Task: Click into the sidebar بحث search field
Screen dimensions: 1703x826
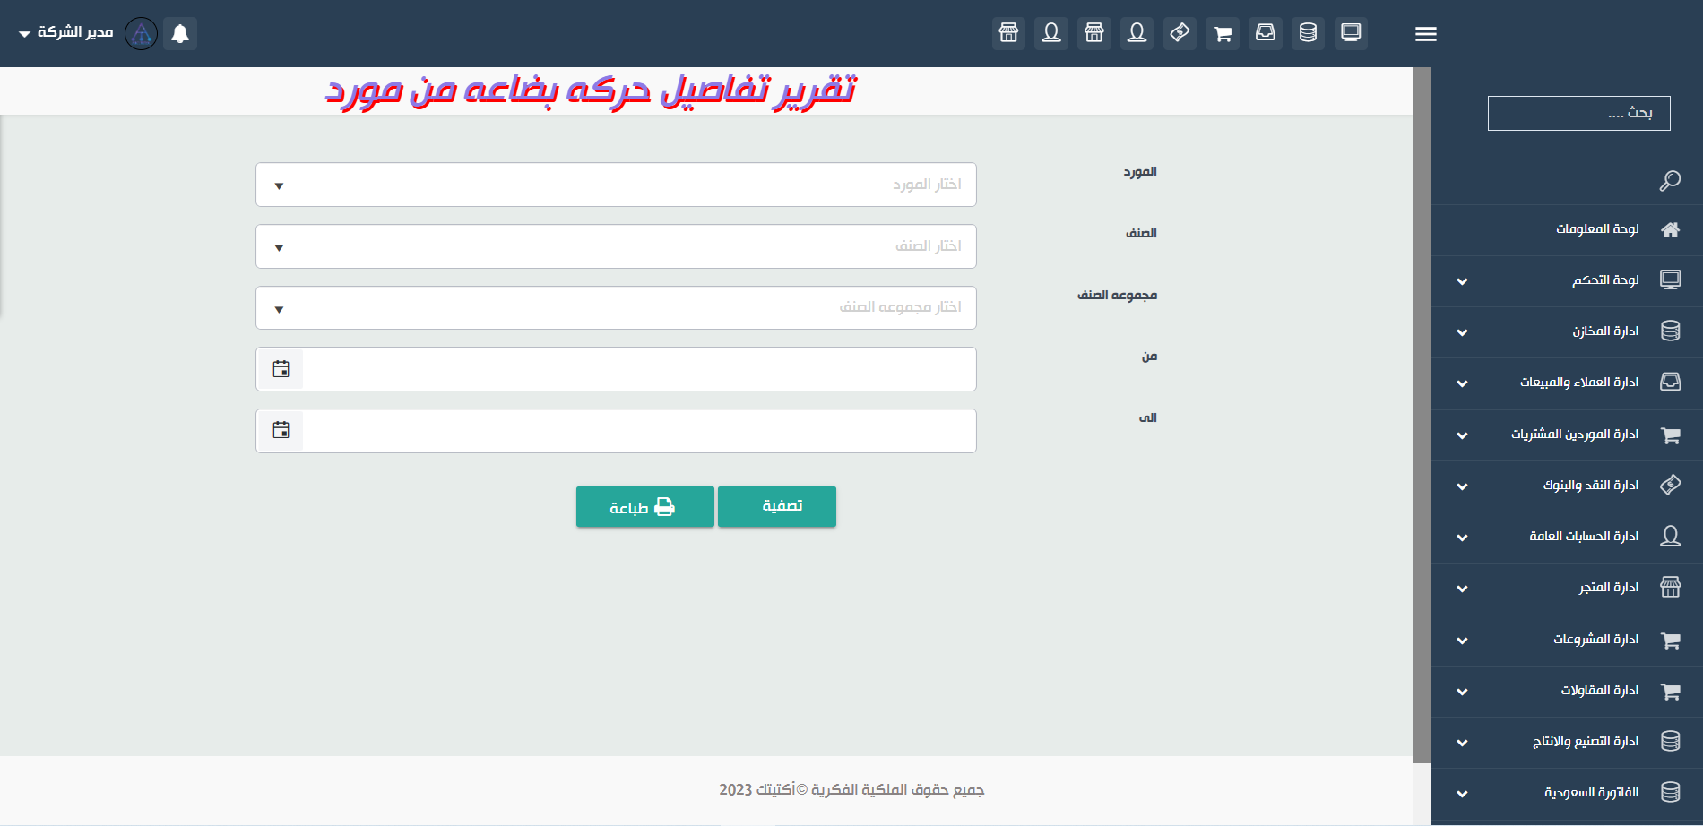Action: click(x=1578, y=113)
